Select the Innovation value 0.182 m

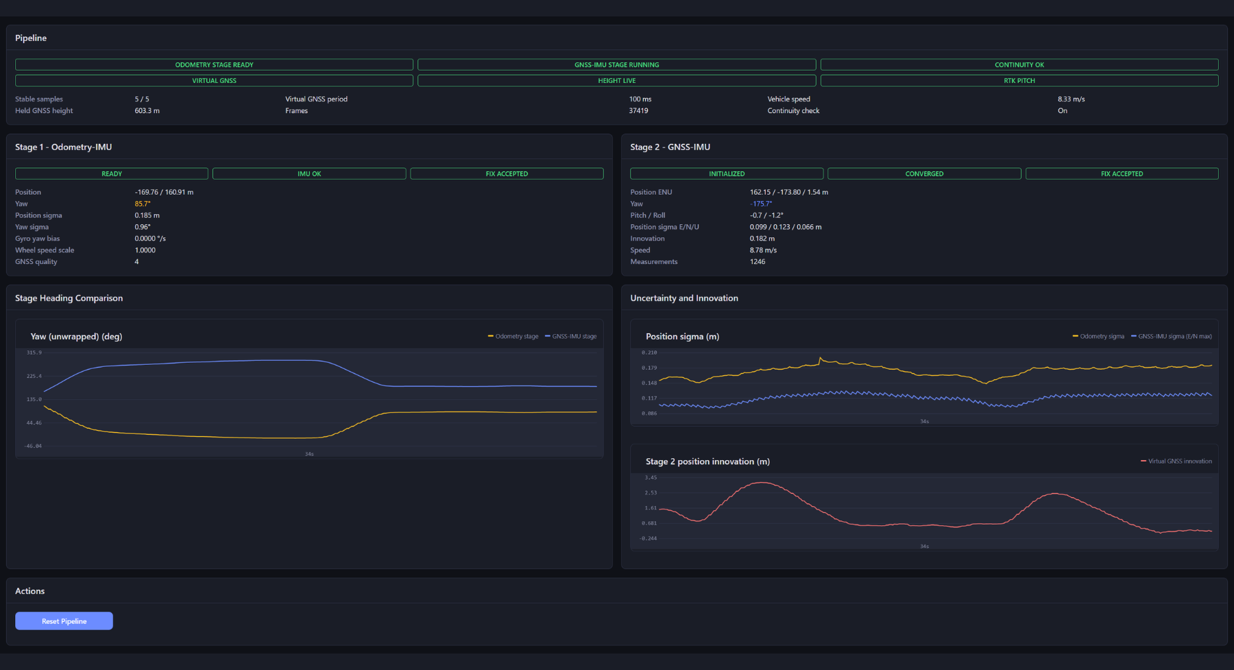[x=762, y=239]
